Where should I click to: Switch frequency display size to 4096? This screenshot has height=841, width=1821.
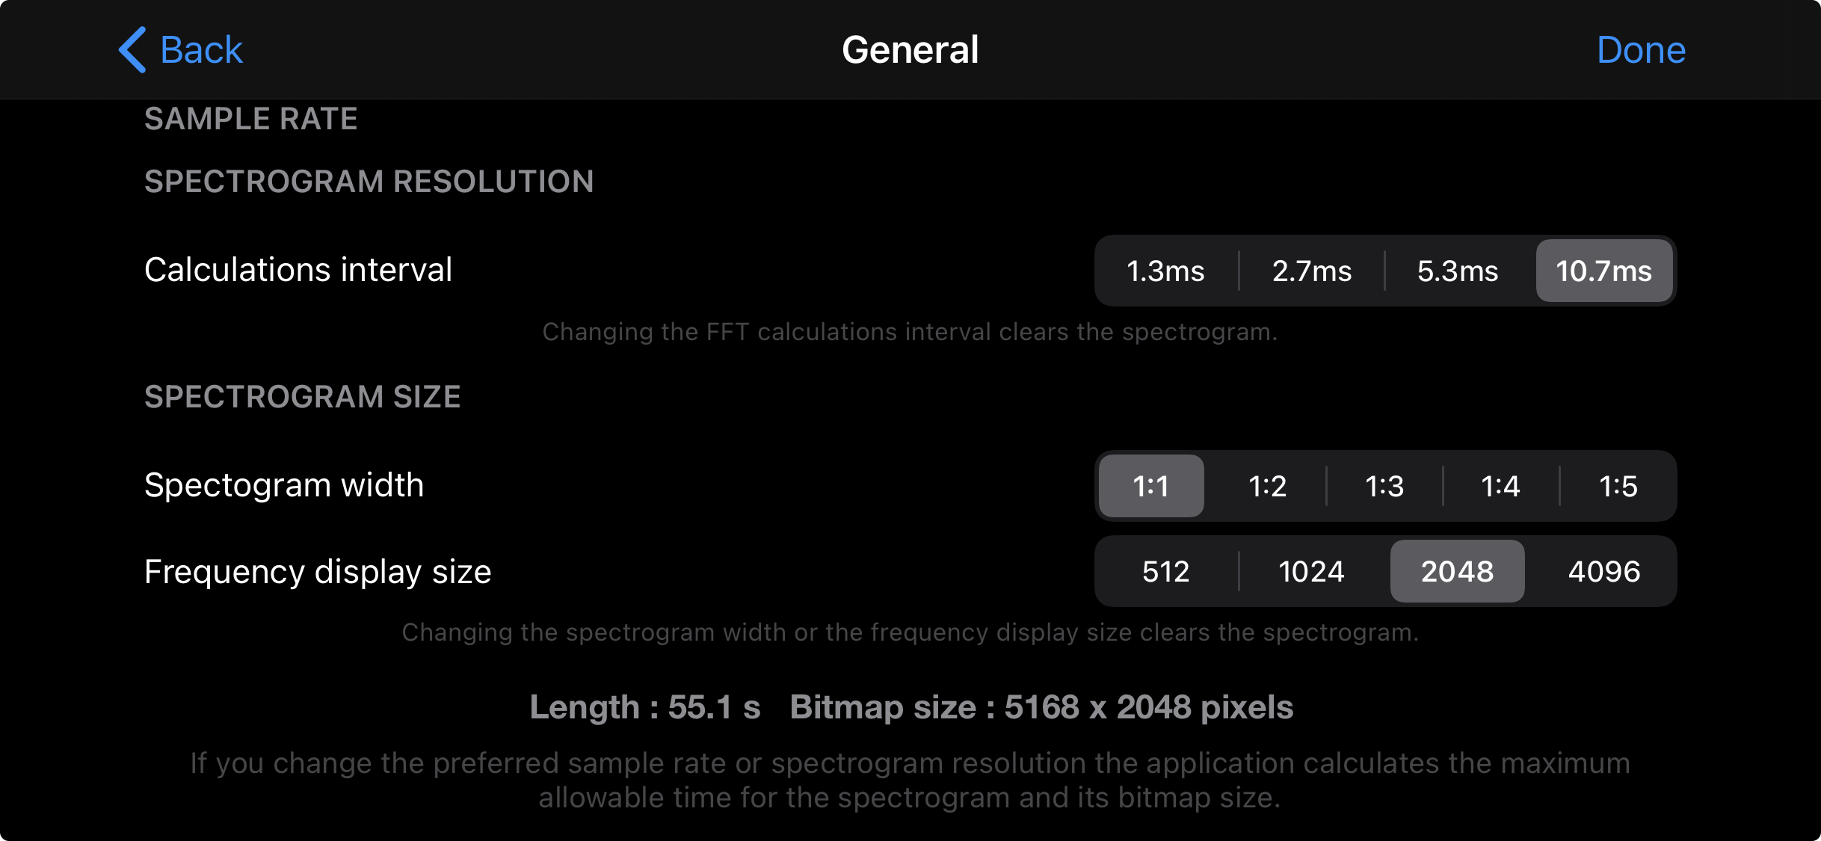(x=1604, y=571)
